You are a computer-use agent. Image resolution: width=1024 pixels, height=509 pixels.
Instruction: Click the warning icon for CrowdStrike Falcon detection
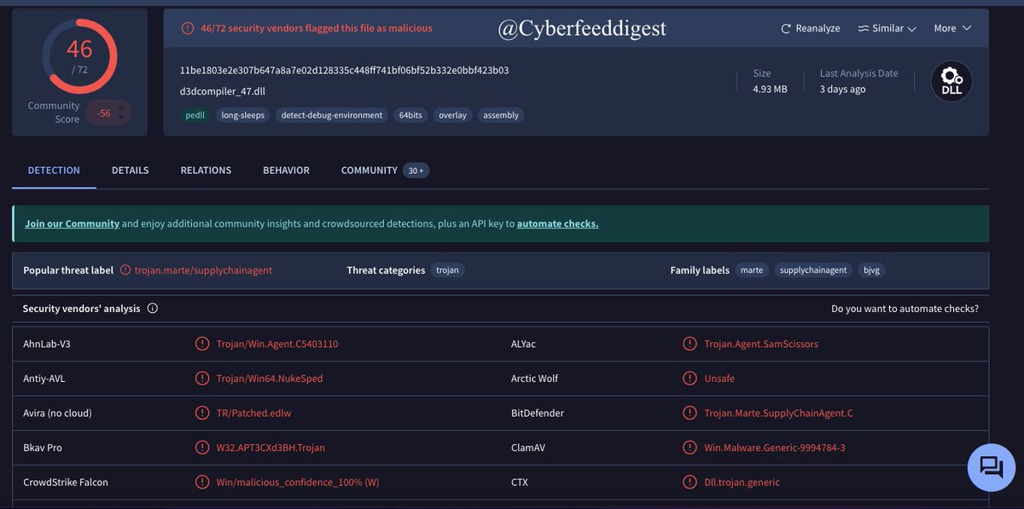(x=202, y=482)
